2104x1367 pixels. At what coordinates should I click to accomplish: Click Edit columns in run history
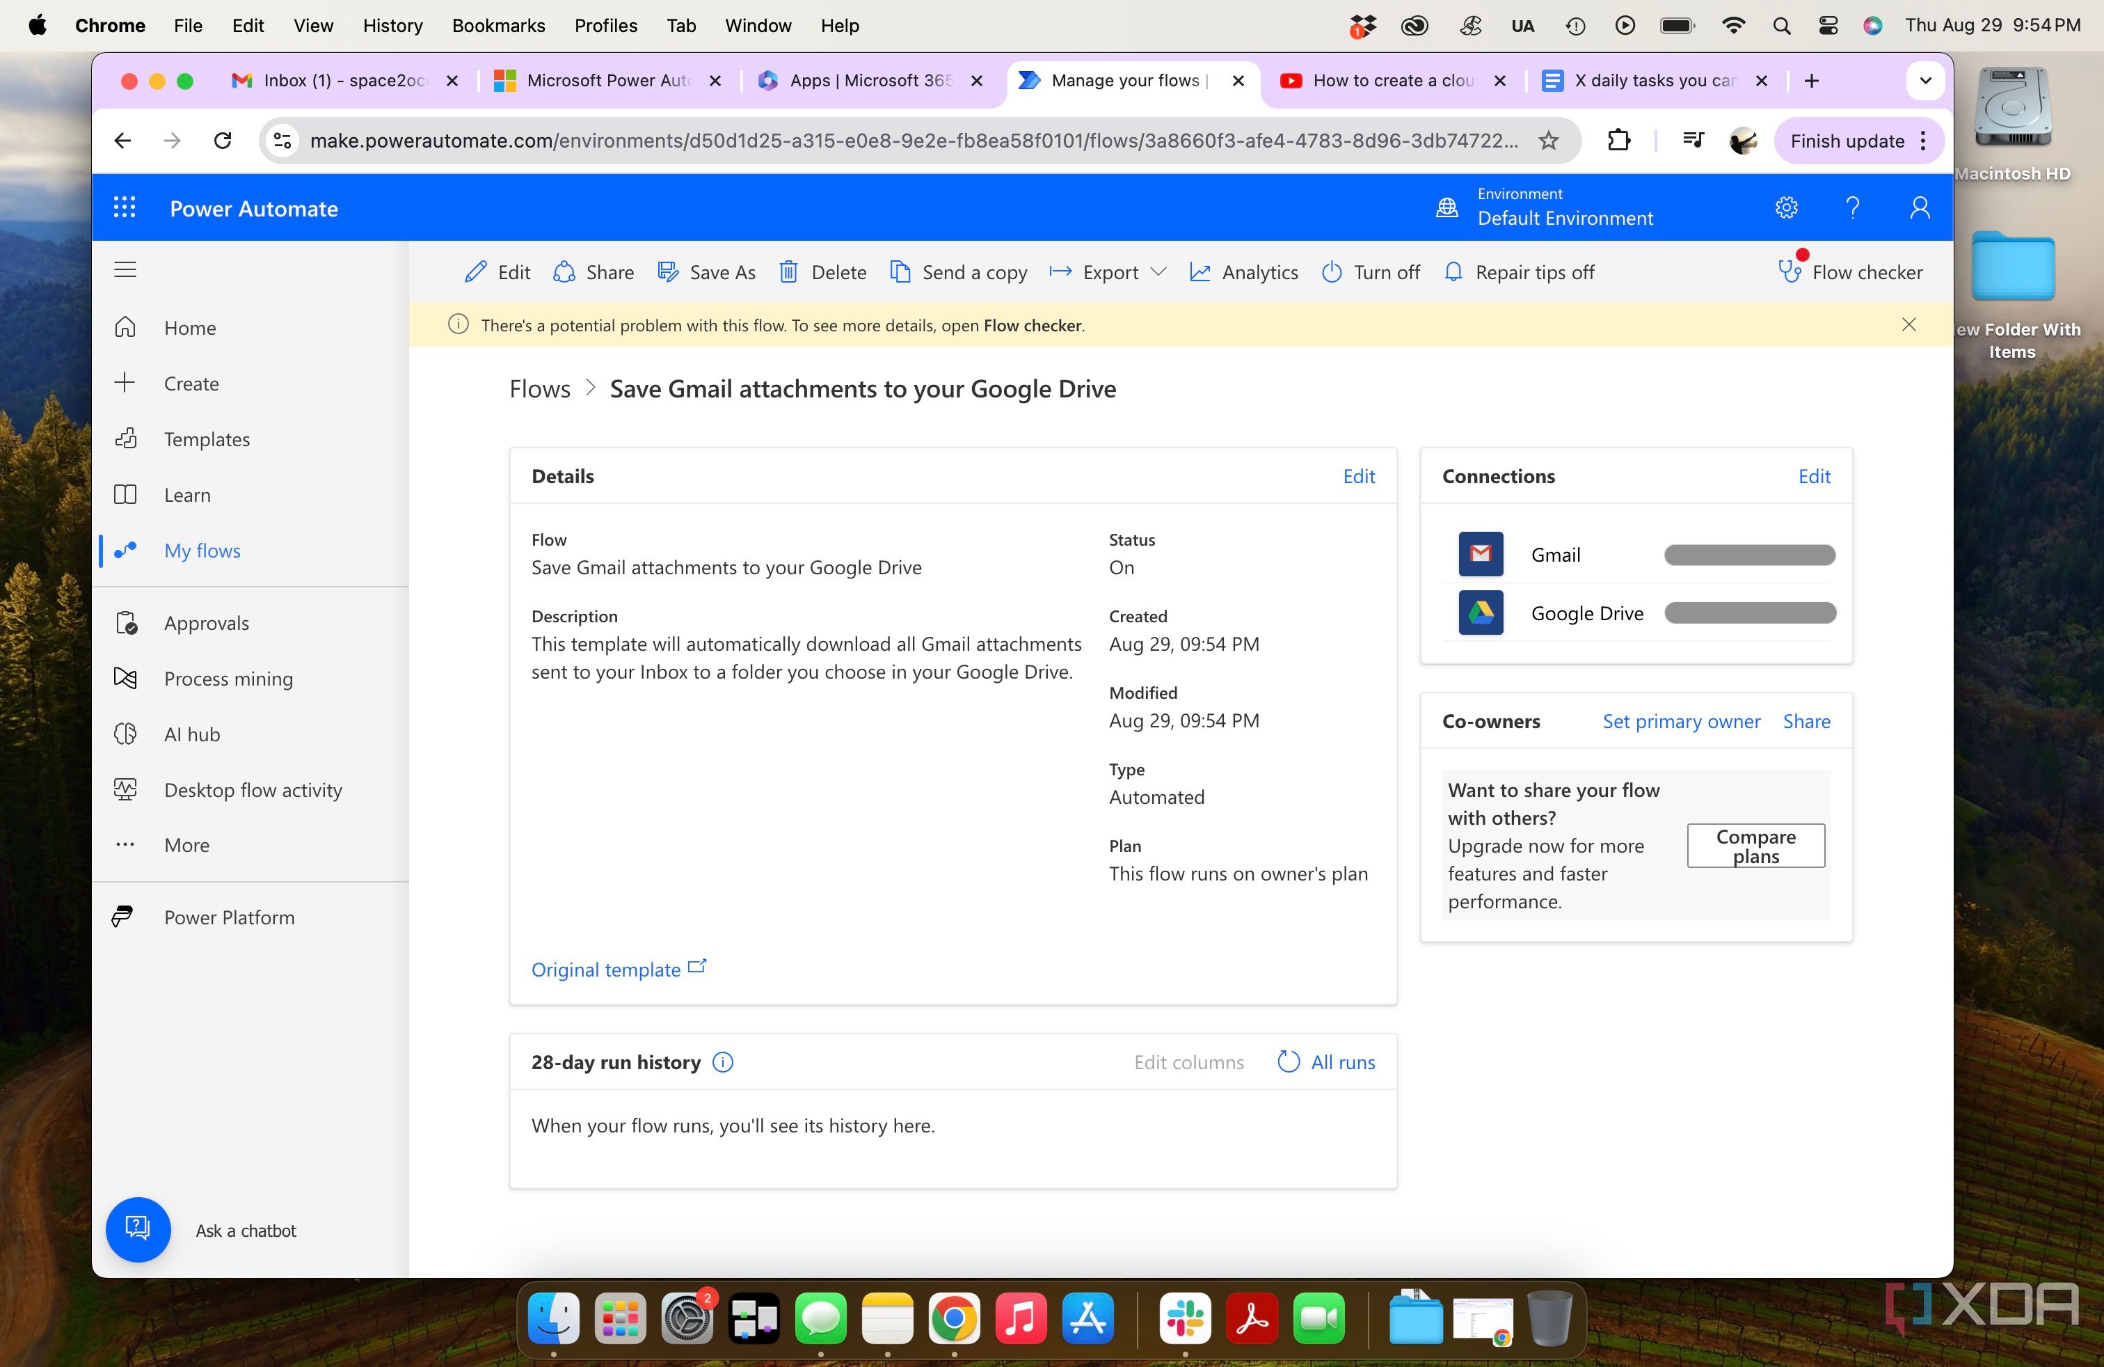pyautogui.click(x=1189, y=1062)
